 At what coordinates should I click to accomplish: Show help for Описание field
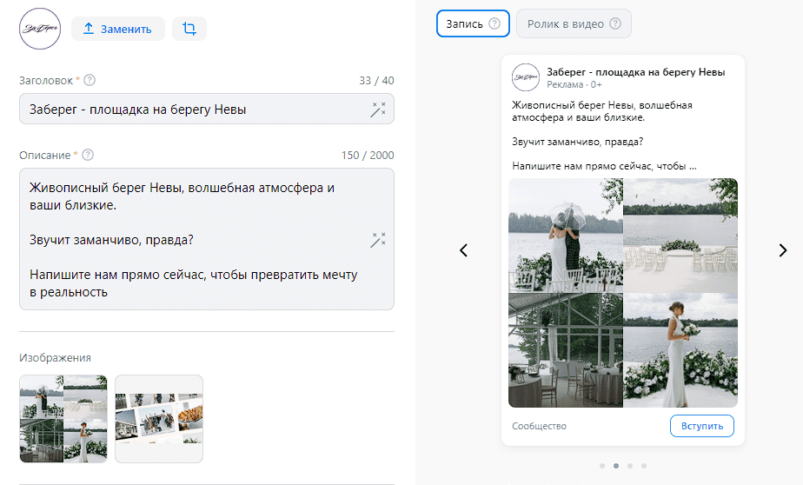88,155
